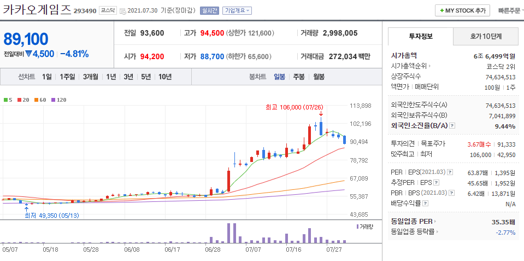Switch to the 투자정보 tab

pos(421,37)
